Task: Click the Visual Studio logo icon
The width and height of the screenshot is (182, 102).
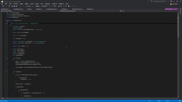Action: tap(2, 1)
